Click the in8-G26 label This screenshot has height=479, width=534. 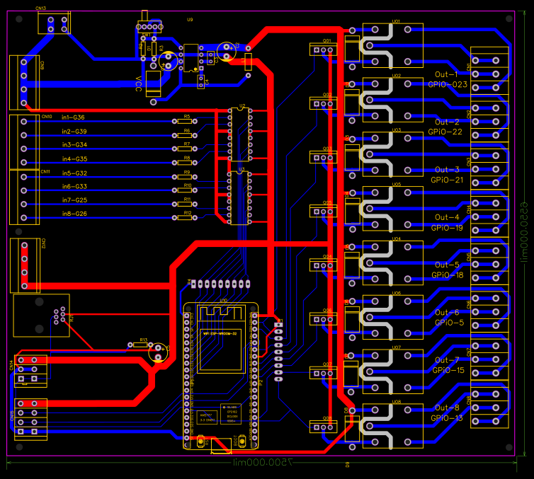(74, 214)
